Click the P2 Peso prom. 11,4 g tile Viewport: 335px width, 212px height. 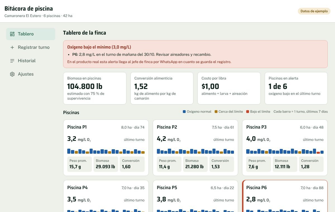point(169,164)
